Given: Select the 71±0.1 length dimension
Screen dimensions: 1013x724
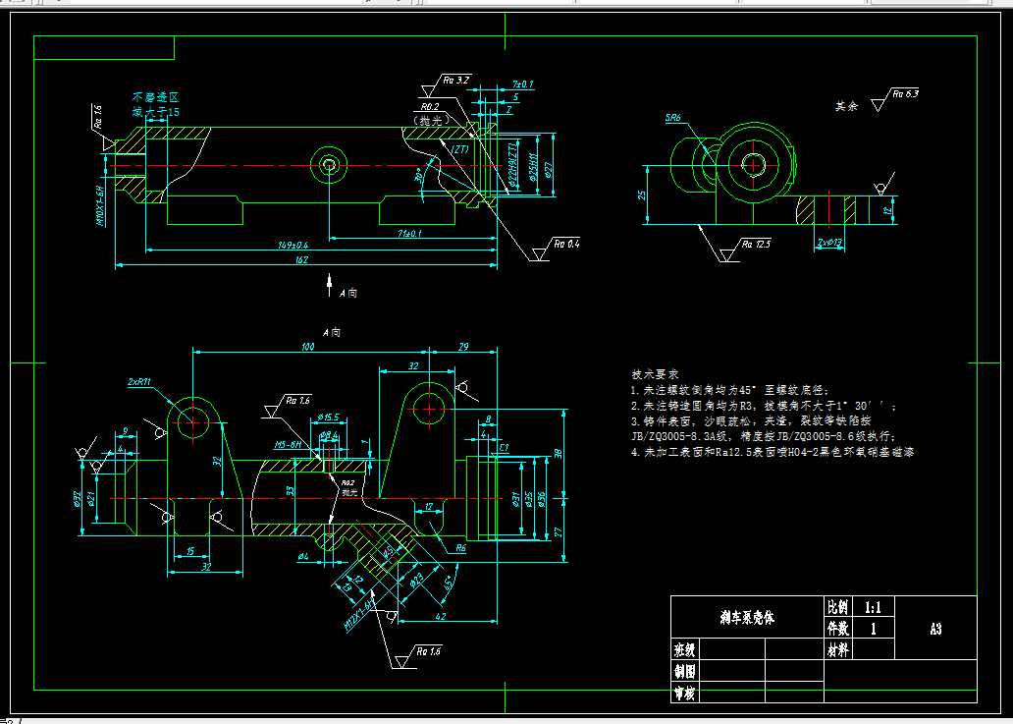Looking at the screenshot, I should pyautogui.click(x=409, y=234).
